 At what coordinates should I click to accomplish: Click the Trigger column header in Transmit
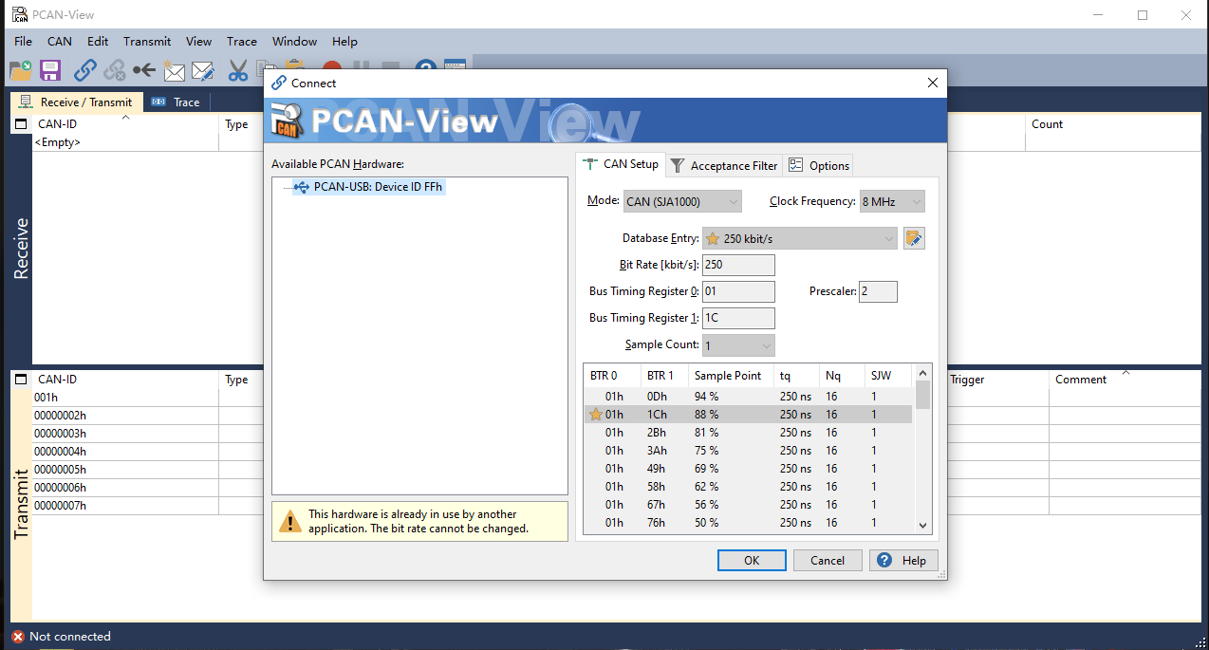[x=967, y=380]
